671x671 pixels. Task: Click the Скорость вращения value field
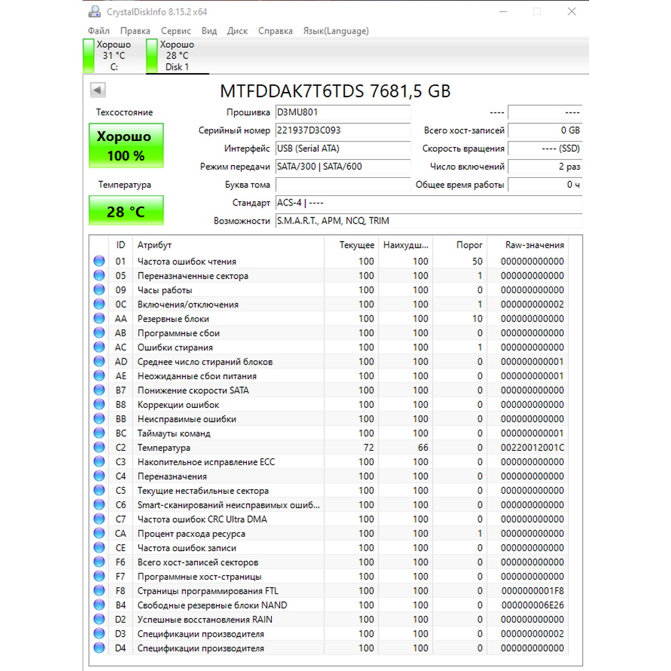pyautogui.click(x=545, y=148)
